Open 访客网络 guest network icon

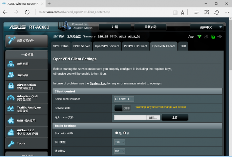click(x=11, y=75)
